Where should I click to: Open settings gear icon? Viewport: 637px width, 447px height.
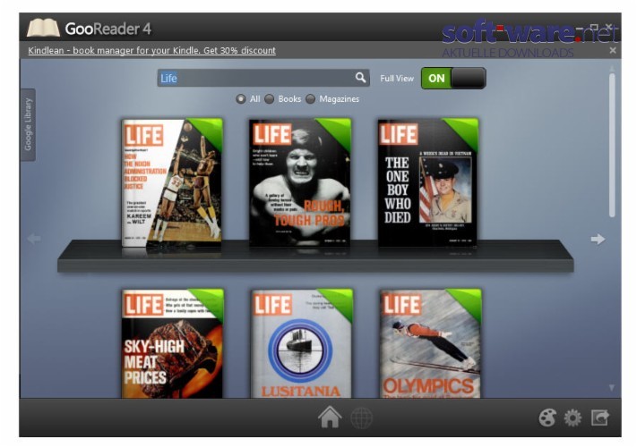(572, 417)
